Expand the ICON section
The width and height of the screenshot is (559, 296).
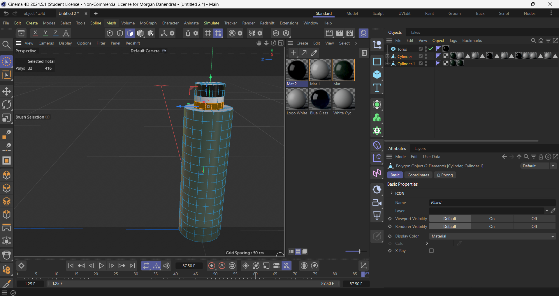391,193
